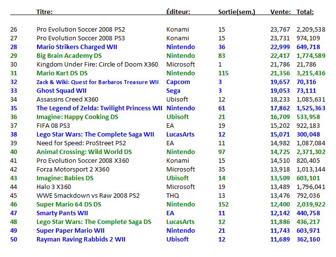Click total value '70,316'
This screenshot has height=257, width=336.
pyautogui.click(x=306, y=82)
